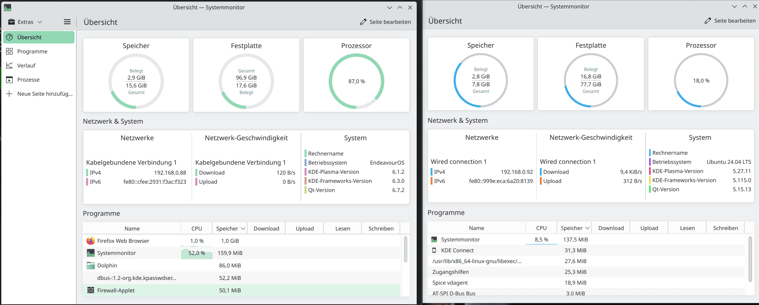The width and height of the screenshot is (759, 305).
Task: Click the Dolphin folder icon in Programme list
Action: 91,265
